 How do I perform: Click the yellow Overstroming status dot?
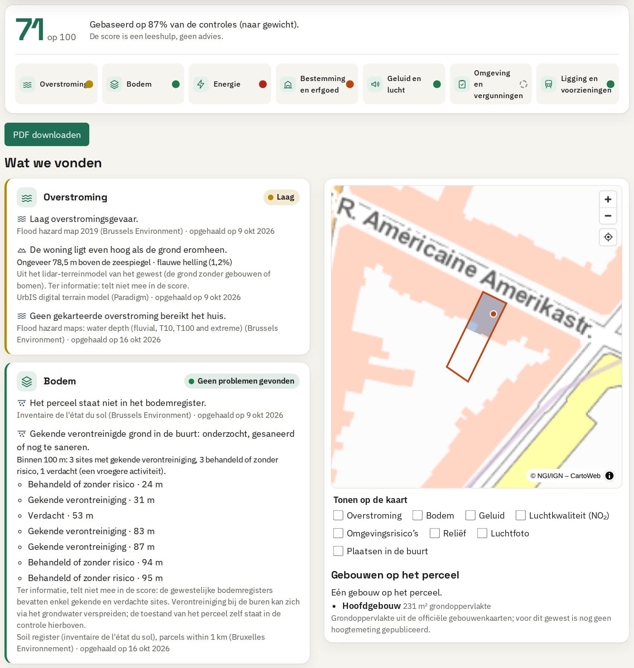[x=89, y=84]
